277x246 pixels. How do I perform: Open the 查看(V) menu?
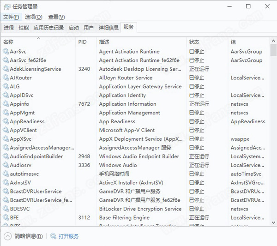click(x=56, y=17)
